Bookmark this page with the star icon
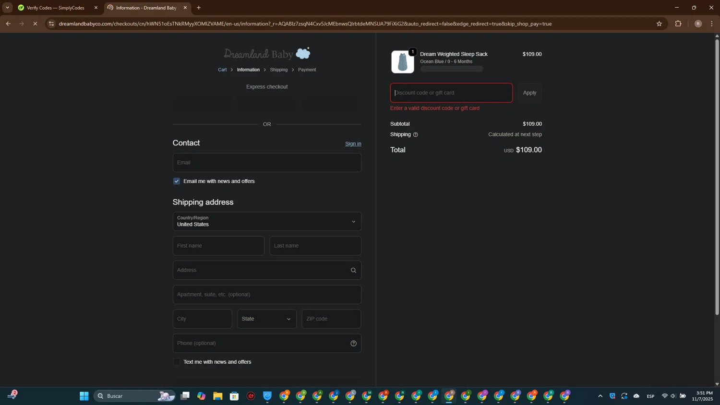The height and width of the screenshot is (405, 720). [659, 24]
